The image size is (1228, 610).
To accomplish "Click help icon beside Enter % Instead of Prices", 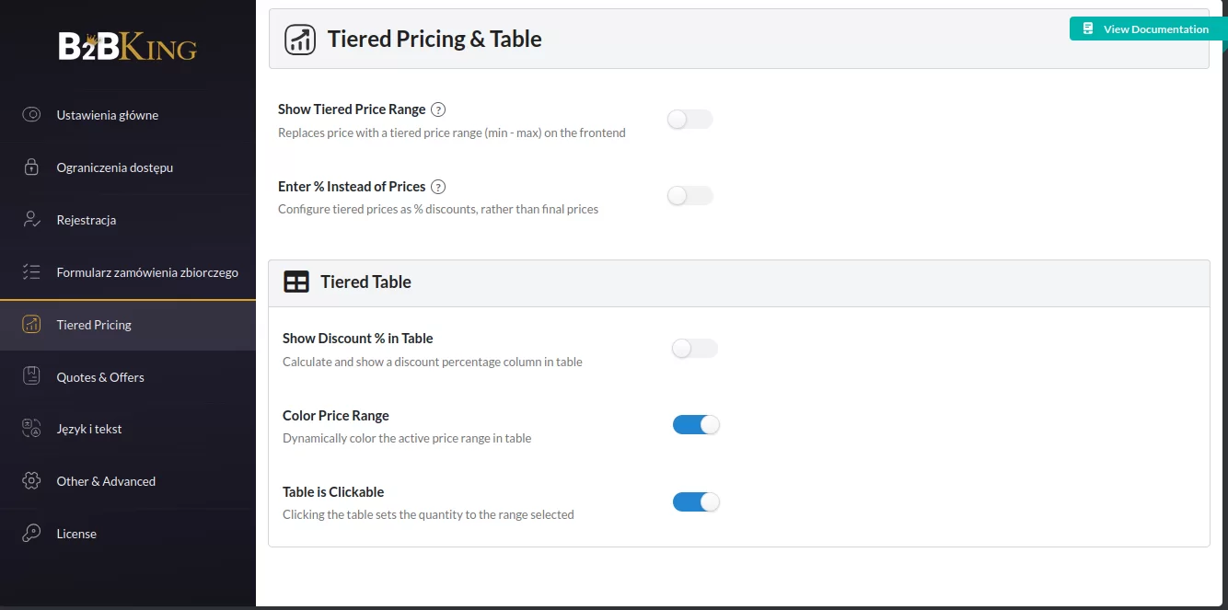I will coord(438,187).
